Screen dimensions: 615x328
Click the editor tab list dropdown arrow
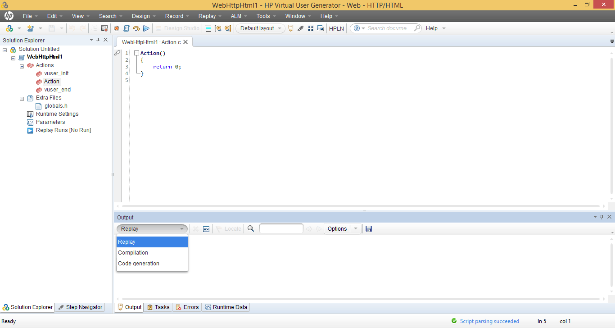pos(612,41)
